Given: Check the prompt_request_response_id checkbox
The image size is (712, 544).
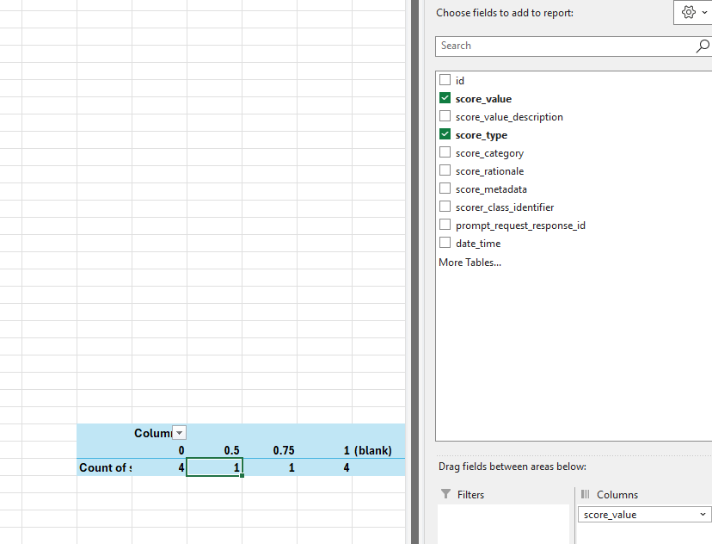Looking at the screenshot, I should pyautogui.click(x=445, y=225).
